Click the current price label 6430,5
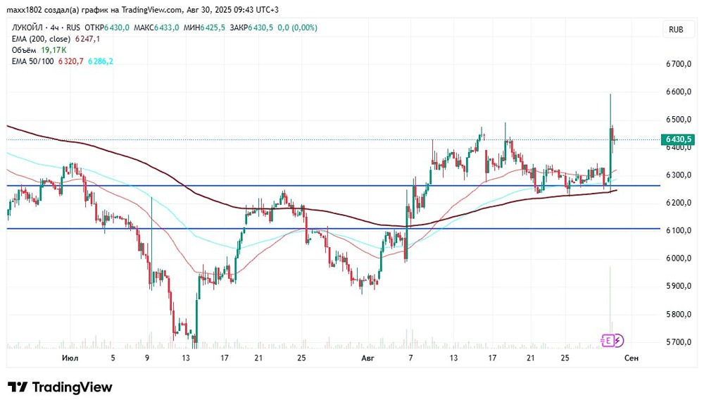This screenshot has width=704, height=407. point(678,139)
